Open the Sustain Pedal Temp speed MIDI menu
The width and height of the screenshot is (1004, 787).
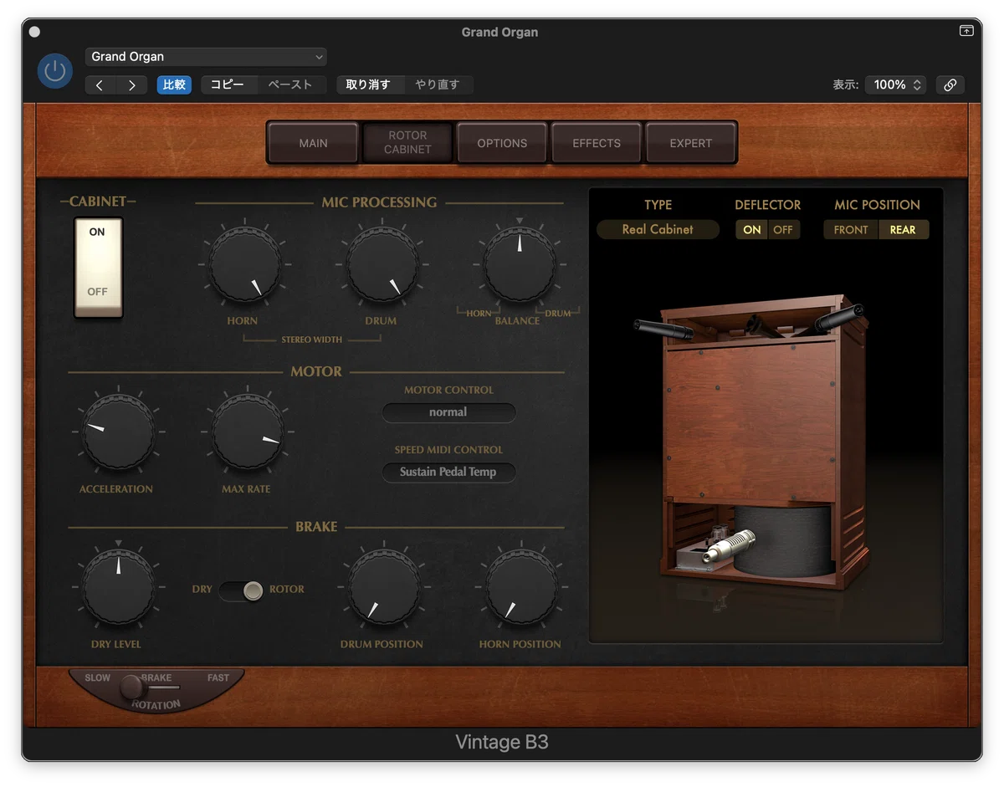click(448, 472)
